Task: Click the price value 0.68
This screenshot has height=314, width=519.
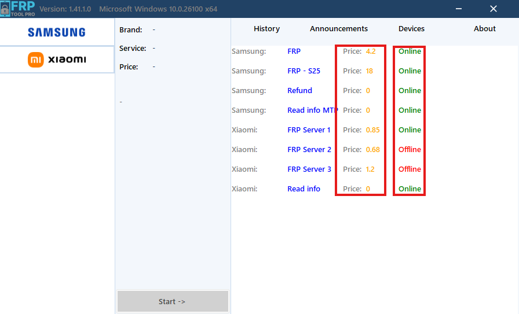Action: 372,149
